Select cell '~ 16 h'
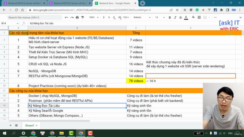This screenshot has width=244, height=137. [191, 81]
